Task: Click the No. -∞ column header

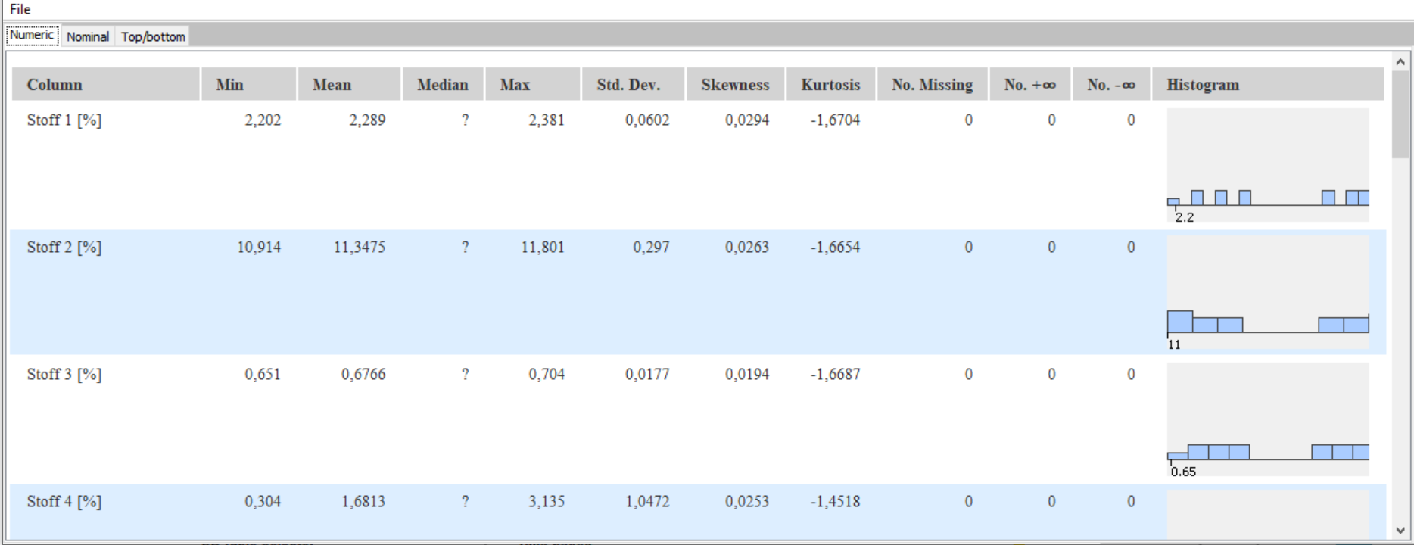Action: [x=1111, y=84]
